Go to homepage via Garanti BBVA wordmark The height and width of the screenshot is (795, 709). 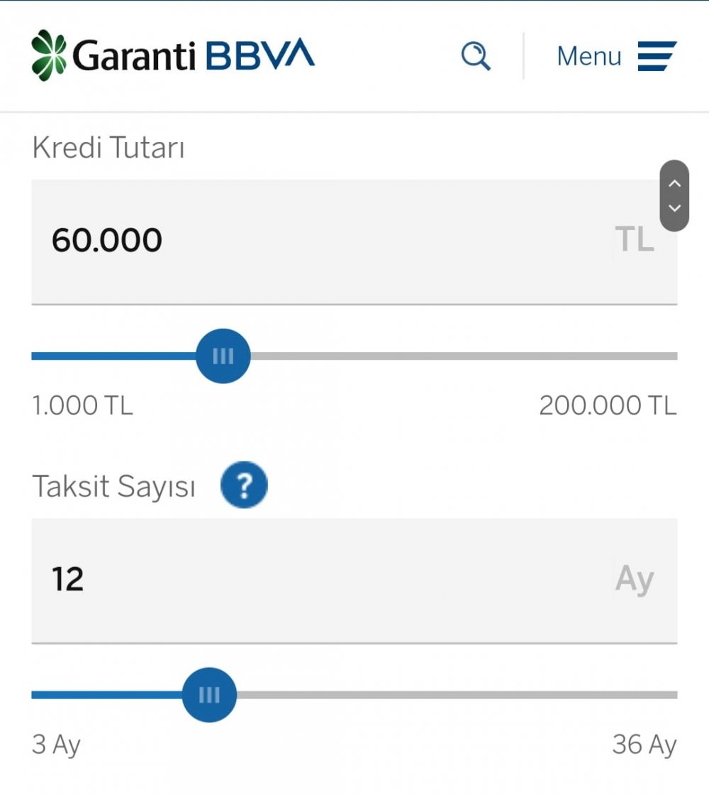pos(194,55)
